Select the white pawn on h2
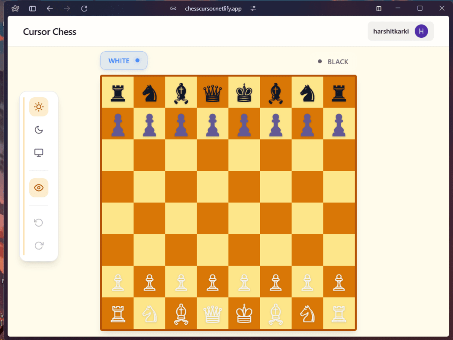The height and width of the screenshot is (340, 453). pos(339,282)
